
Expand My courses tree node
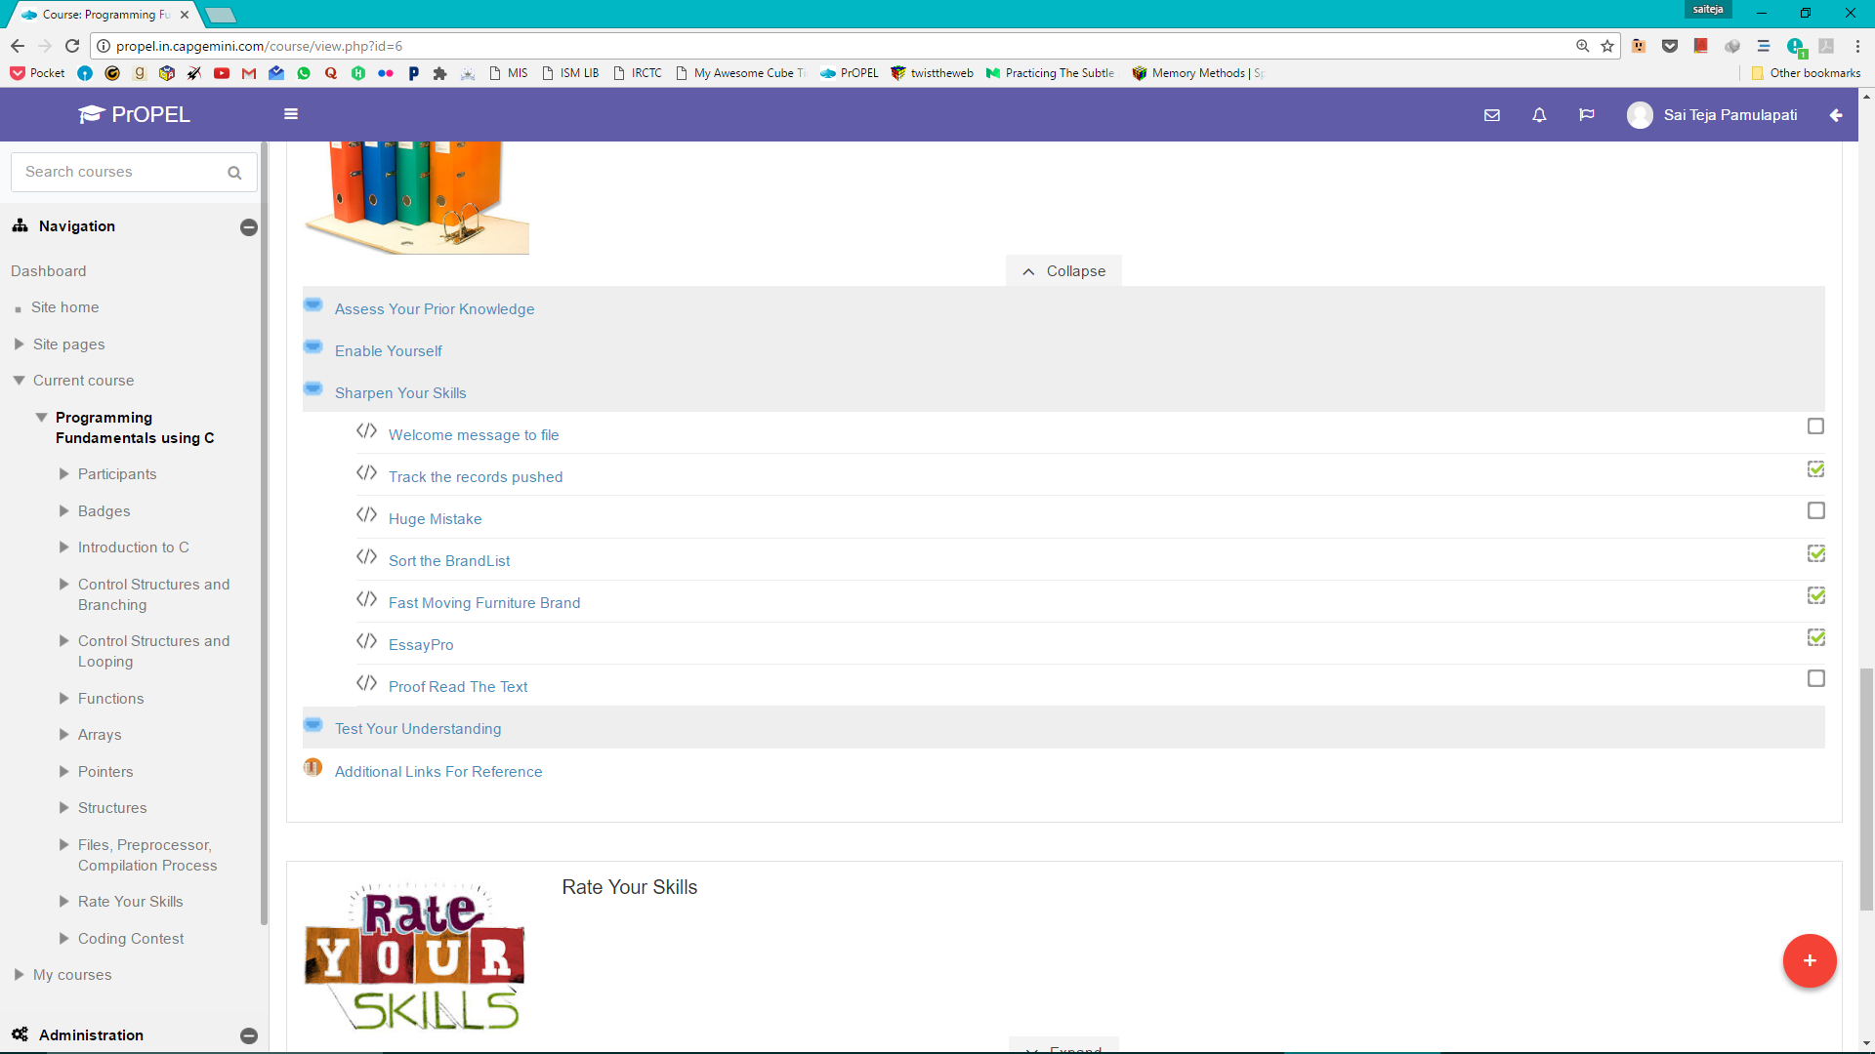[20, 975]
